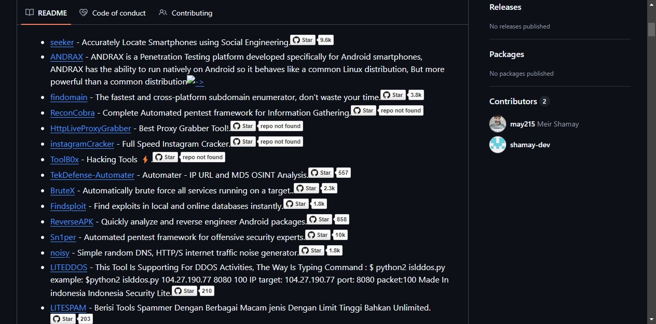Open the TekDefense-Automater repository link
This screenshot has height=324, width=656.
(92, 175)
